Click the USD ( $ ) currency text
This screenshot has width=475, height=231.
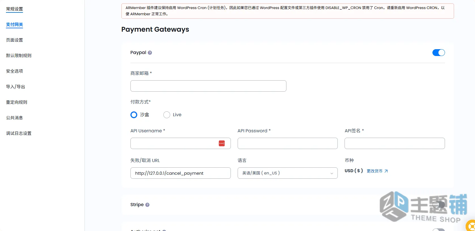click(x=354, y=171)
